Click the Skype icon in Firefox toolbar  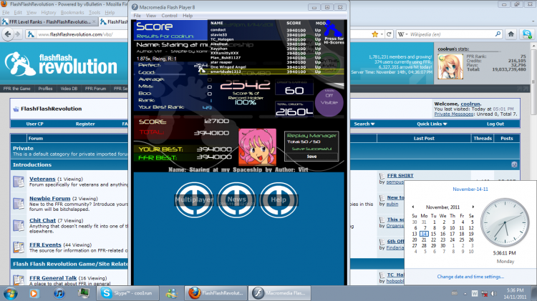coord(527,34)
